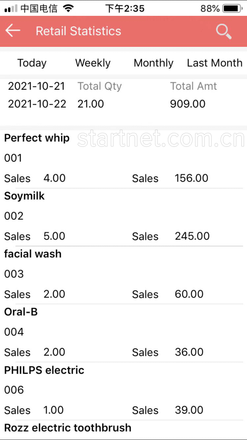Open the search magnifier icon
247x440 pixels.
point(224,32)
